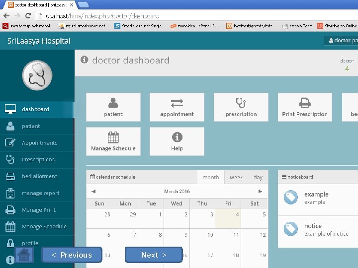Viewport: 358px width, 268px height.
Task: Go to previous month with left arrow
Action: pos(93,191)
